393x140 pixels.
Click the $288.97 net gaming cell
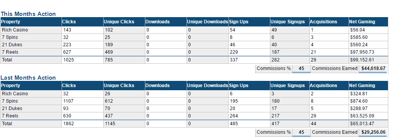coord(368,108)
